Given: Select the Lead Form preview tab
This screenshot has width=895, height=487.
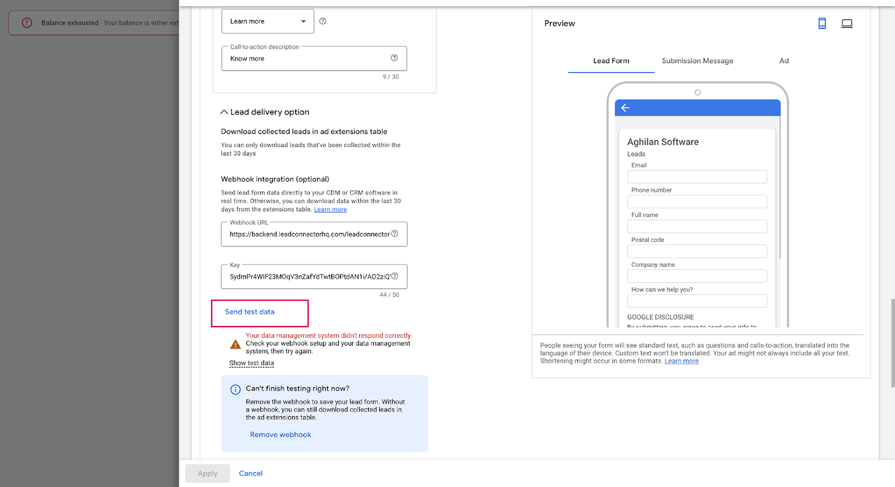Looking at the screenshot, I should pos(611,61).
